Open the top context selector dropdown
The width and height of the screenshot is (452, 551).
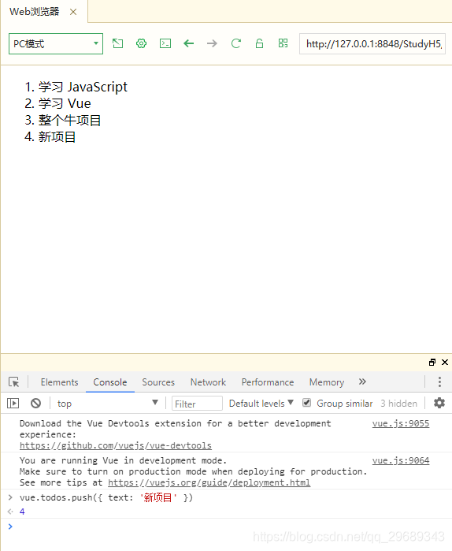click(x=108, y=404)
